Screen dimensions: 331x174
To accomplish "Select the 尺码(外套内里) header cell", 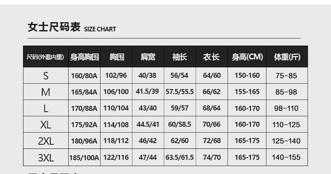I will click(x=46, y=57).
